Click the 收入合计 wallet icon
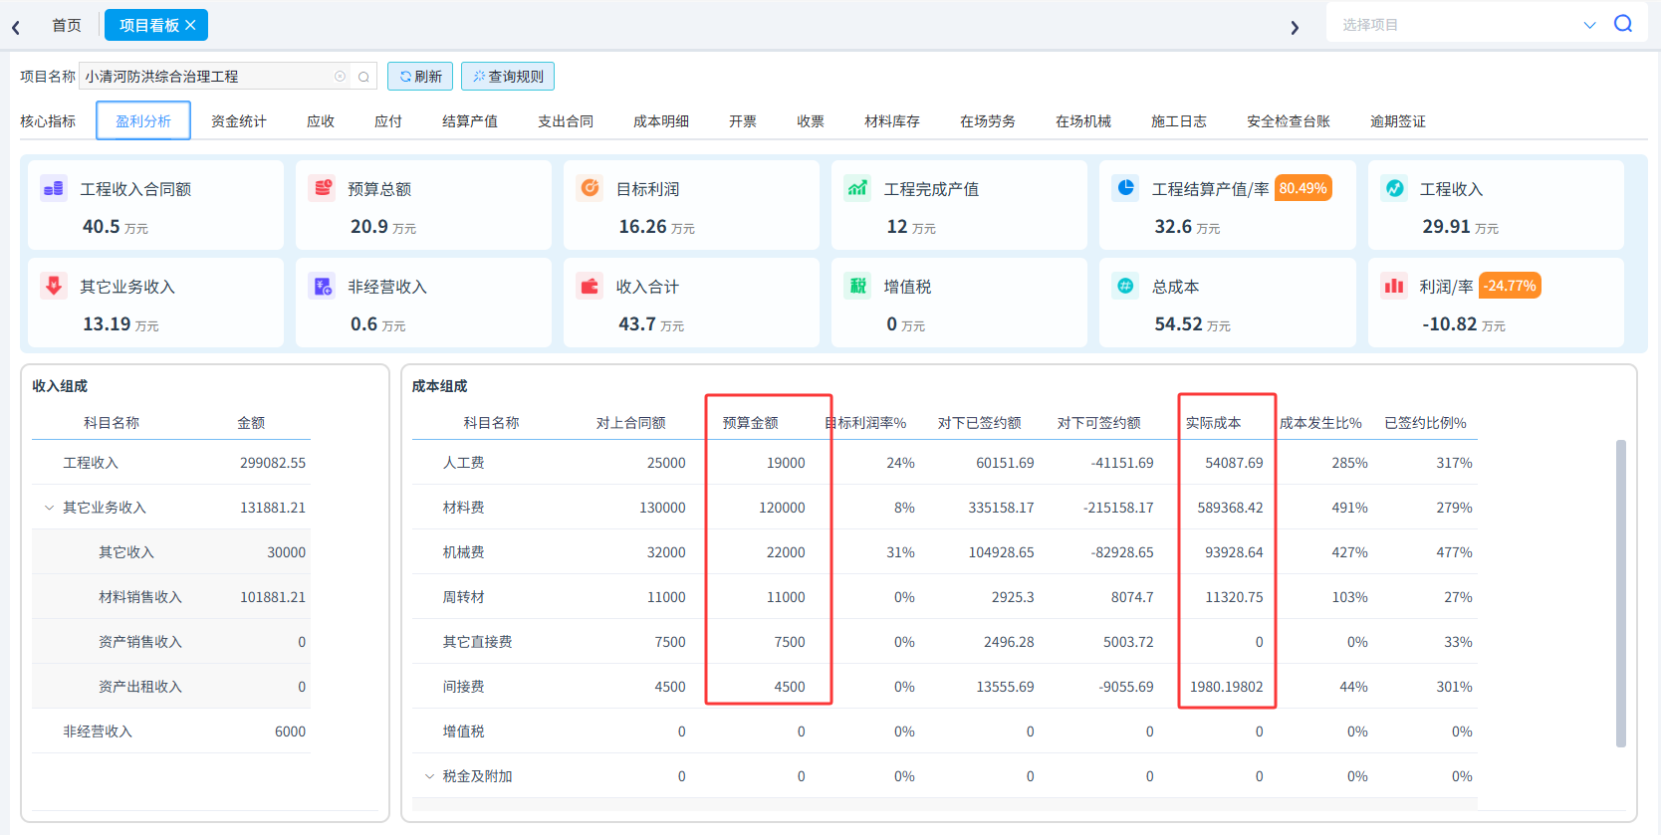The width and height of the screenshot is (1661, 835). tap(590, 286)
